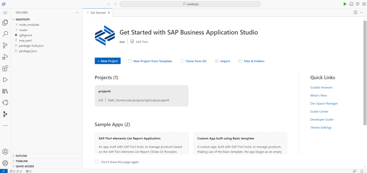Open the feedback icon in status bar

pyautogui.click(x=354, y=171)
